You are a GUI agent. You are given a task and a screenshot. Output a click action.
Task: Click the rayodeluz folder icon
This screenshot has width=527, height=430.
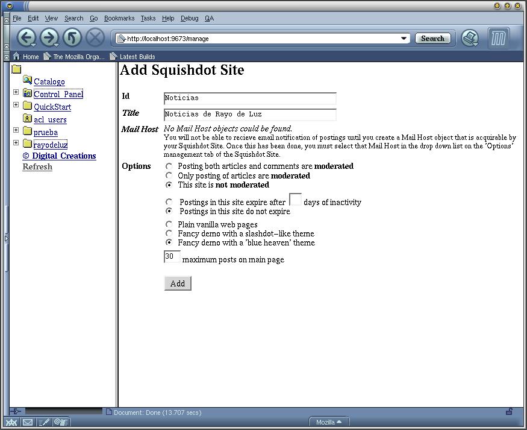click(x=28, y=144)
